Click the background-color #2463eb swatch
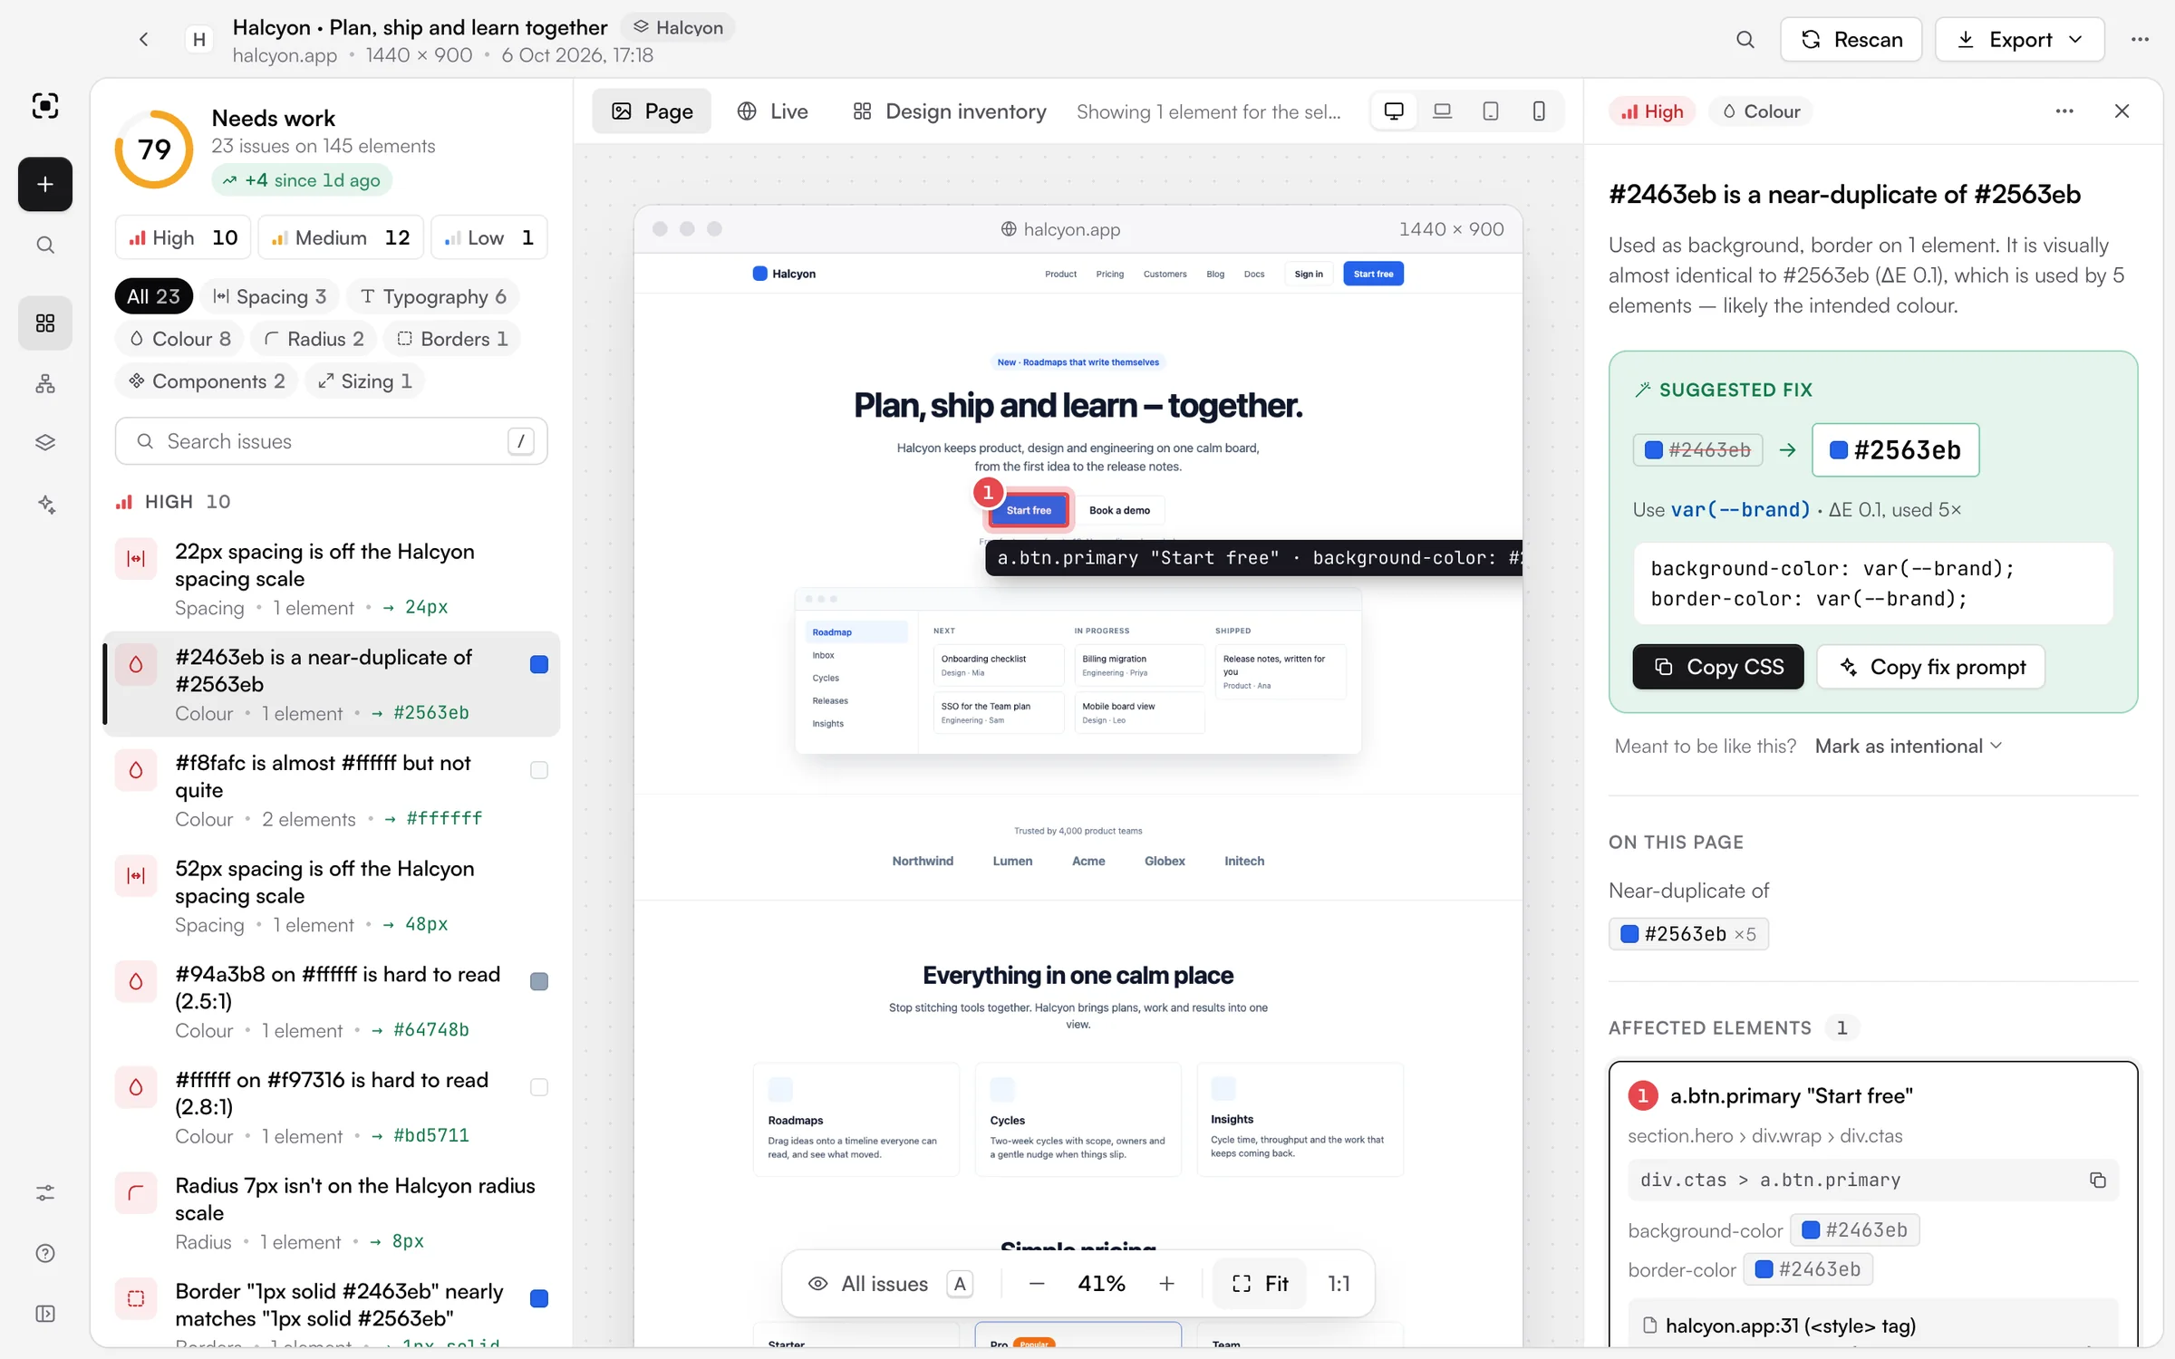Viewport: 2175px width, 1359px height. 1854,1230
